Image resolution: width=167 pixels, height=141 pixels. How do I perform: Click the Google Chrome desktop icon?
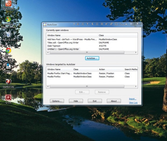(x=8, y=51)
